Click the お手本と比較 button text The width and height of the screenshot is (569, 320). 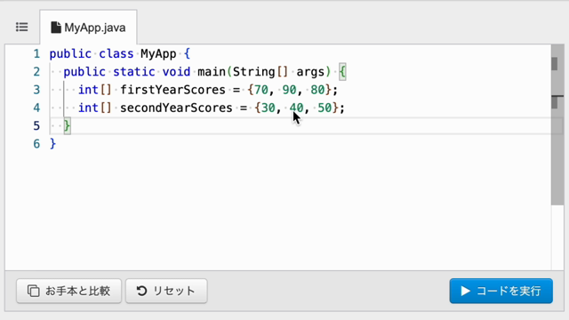point(77,291)
